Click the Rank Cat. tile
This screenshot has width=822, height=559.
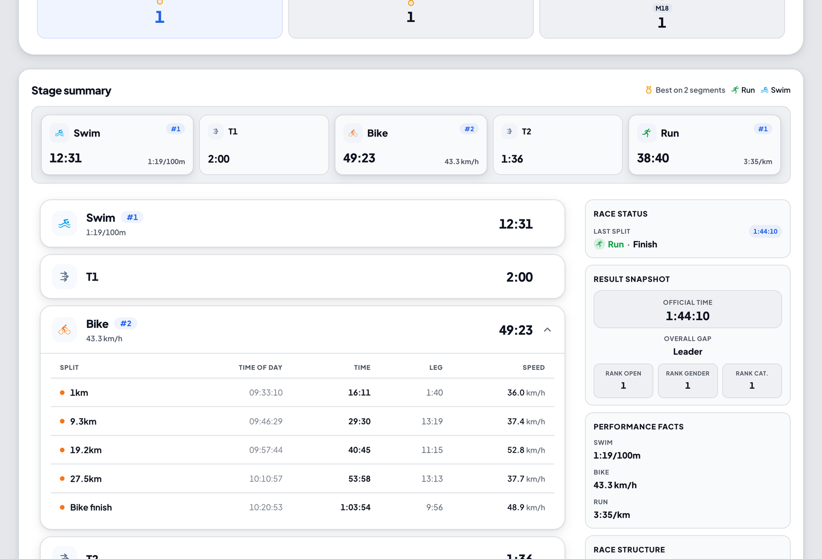tap(752, 381)
